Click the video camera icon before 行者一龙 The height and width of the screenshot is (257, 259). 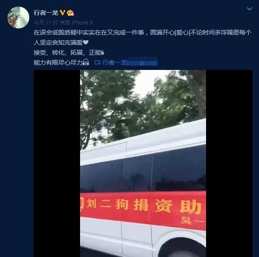(x=98, y=63)
